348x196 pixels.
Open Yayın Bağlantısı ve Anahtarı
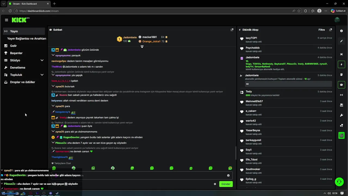click(27, 38)
